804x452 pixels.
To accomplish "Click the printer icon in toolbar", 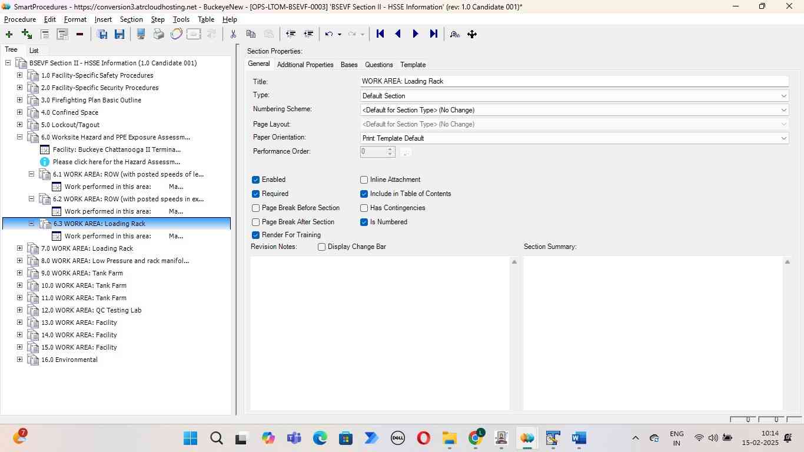I will [x=158, y=34].
